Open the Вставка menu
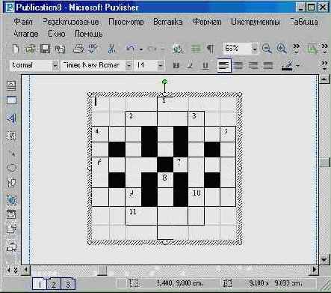 (x=168, y=22)
